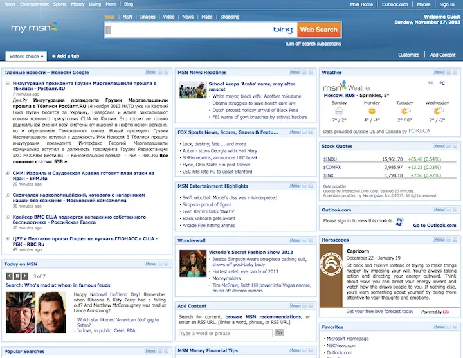Open the Wonderwall module Menu
The width and height of the screenshot is (463, 358).
click(295, 240)
